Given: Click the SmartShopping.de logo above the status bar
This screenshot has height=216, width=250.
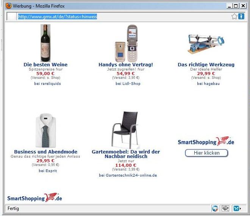Looking at the screenshot, I should [34, 197].
